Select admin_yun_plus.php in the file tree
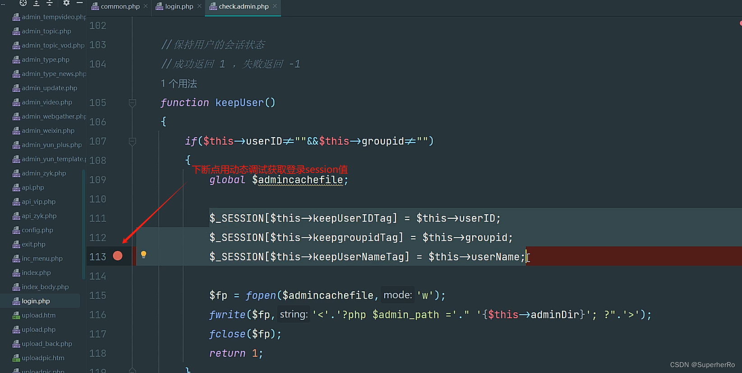742x373 pixels. coord(47,145)
